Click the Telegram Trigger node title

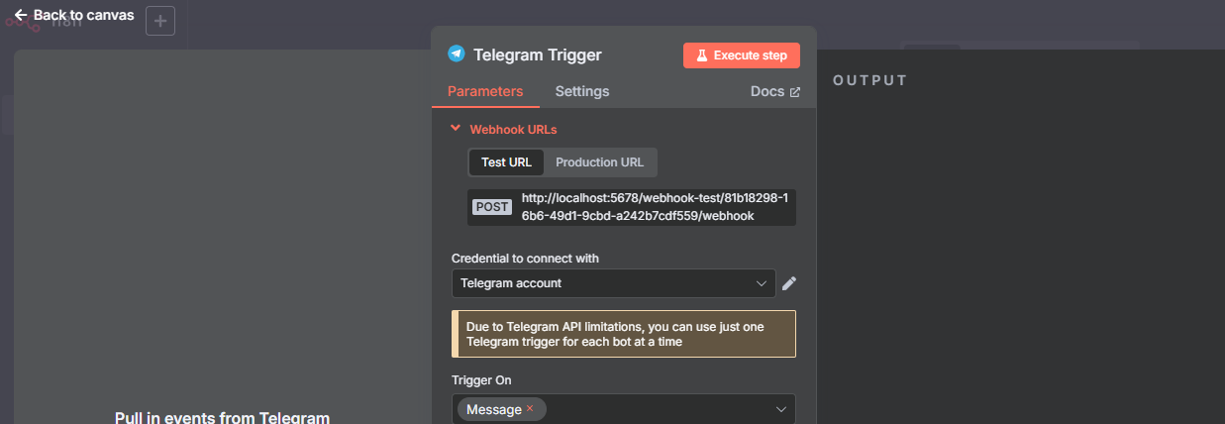(x=538, y=55)
